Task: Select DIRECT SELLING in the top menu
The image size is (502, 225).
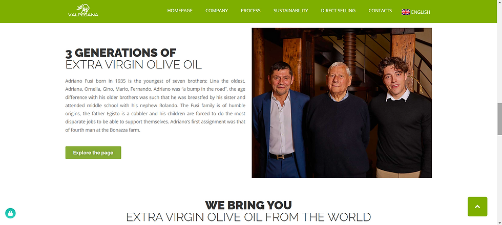Action: pos(338,11)
